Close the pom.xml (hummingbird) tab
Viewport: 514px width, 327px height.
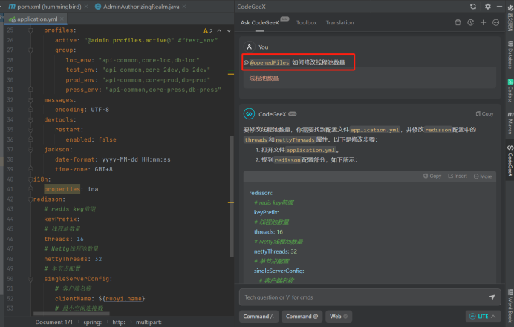(x=86, y=7)
